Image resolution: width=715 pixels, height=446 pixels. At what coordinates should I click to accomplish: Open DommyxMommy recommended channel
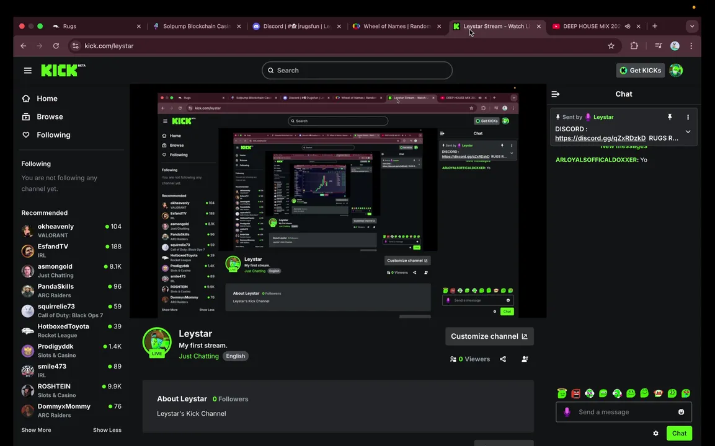(71, 411)
